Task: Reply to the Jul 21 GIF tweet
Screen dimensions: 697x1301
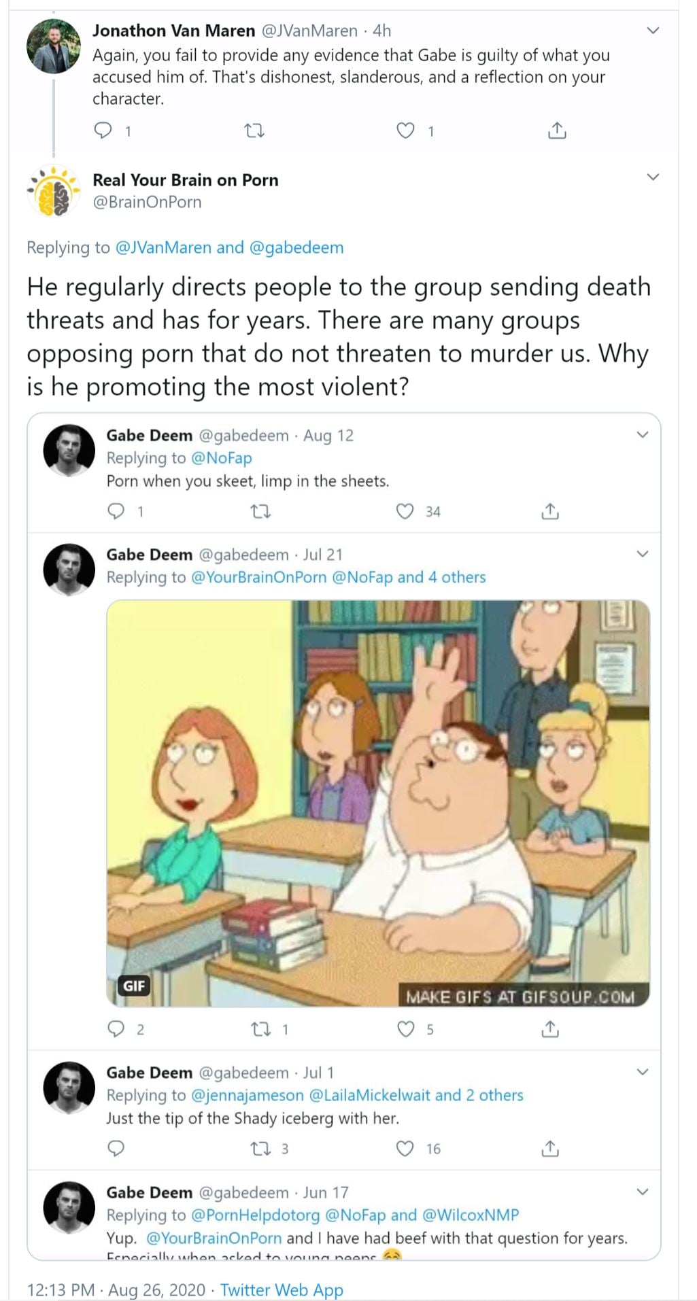Action: (116, 1029)
